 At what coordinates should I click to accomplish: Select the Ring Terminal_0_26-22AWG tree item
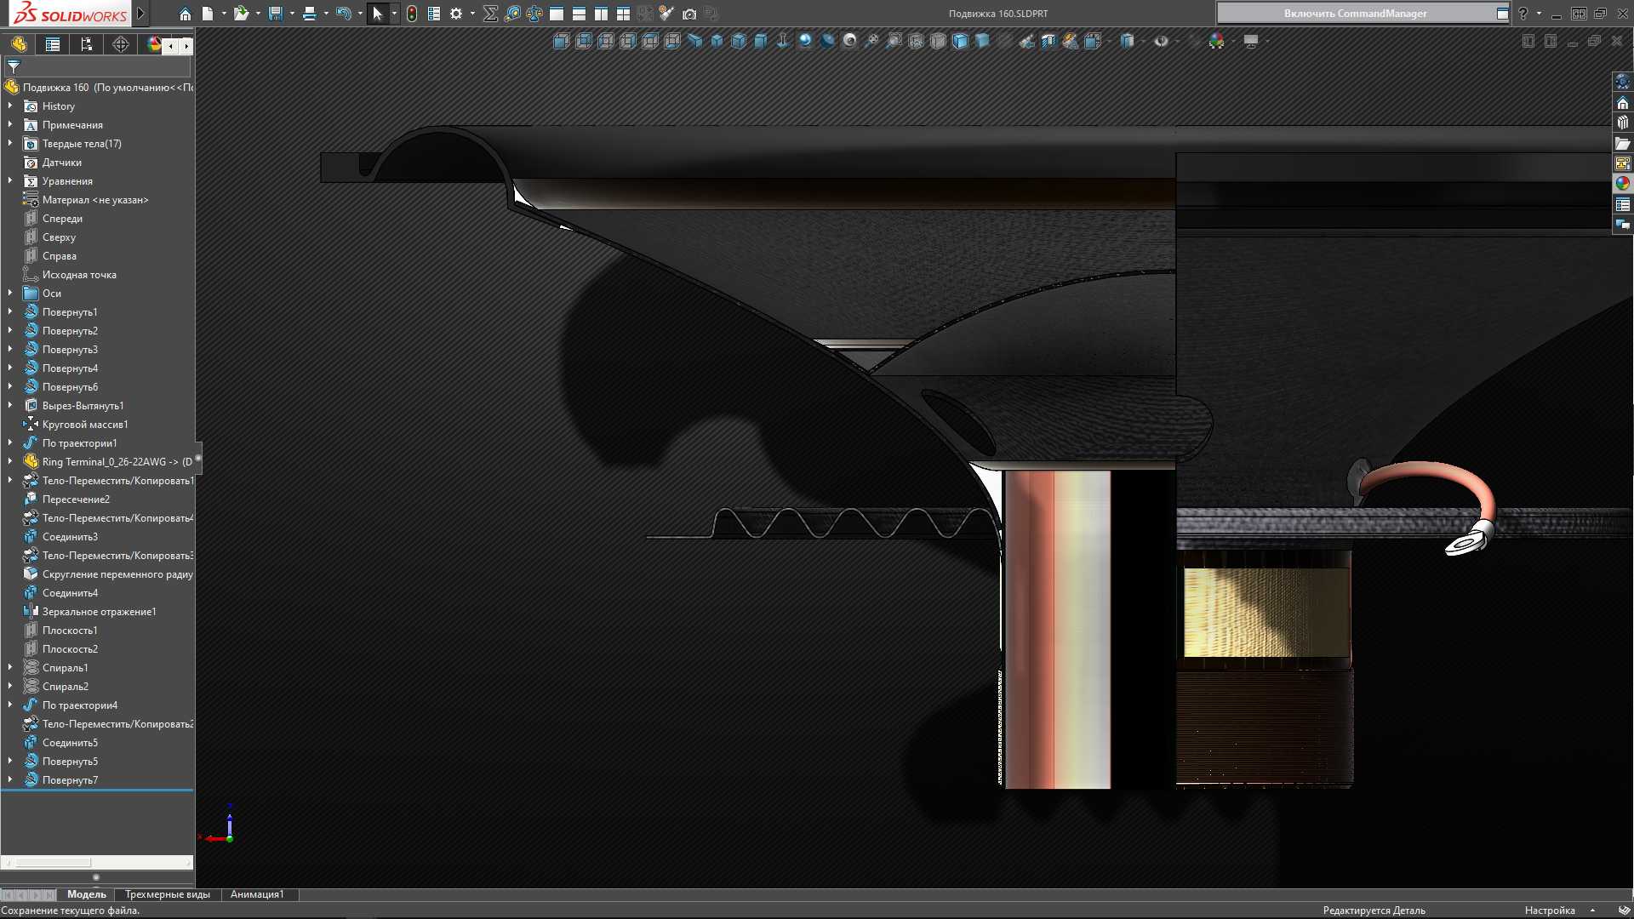pos(107,462)
